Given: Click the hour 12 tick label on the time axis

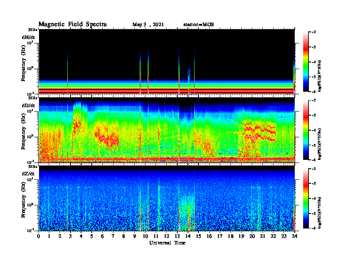Looking at the screenshot, I should pyautogui.click(x=167, y=236).
